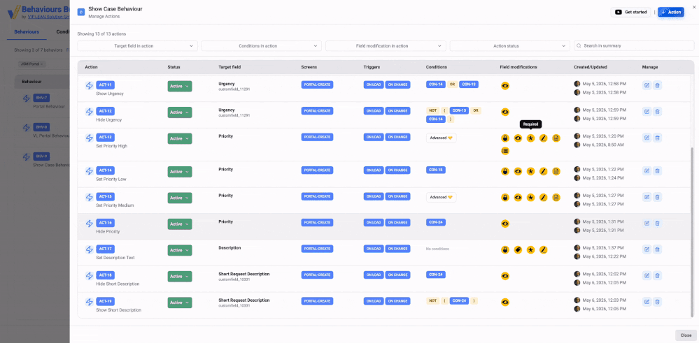
Task: Click the ON LOAD trigger in ACT-18 row
Action: (x=374, y=275)
